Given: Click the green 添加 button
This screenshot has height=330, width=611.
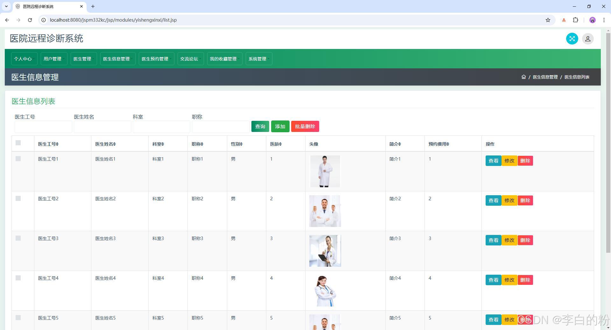Looking at the screenshot, I should pos(280,127).
